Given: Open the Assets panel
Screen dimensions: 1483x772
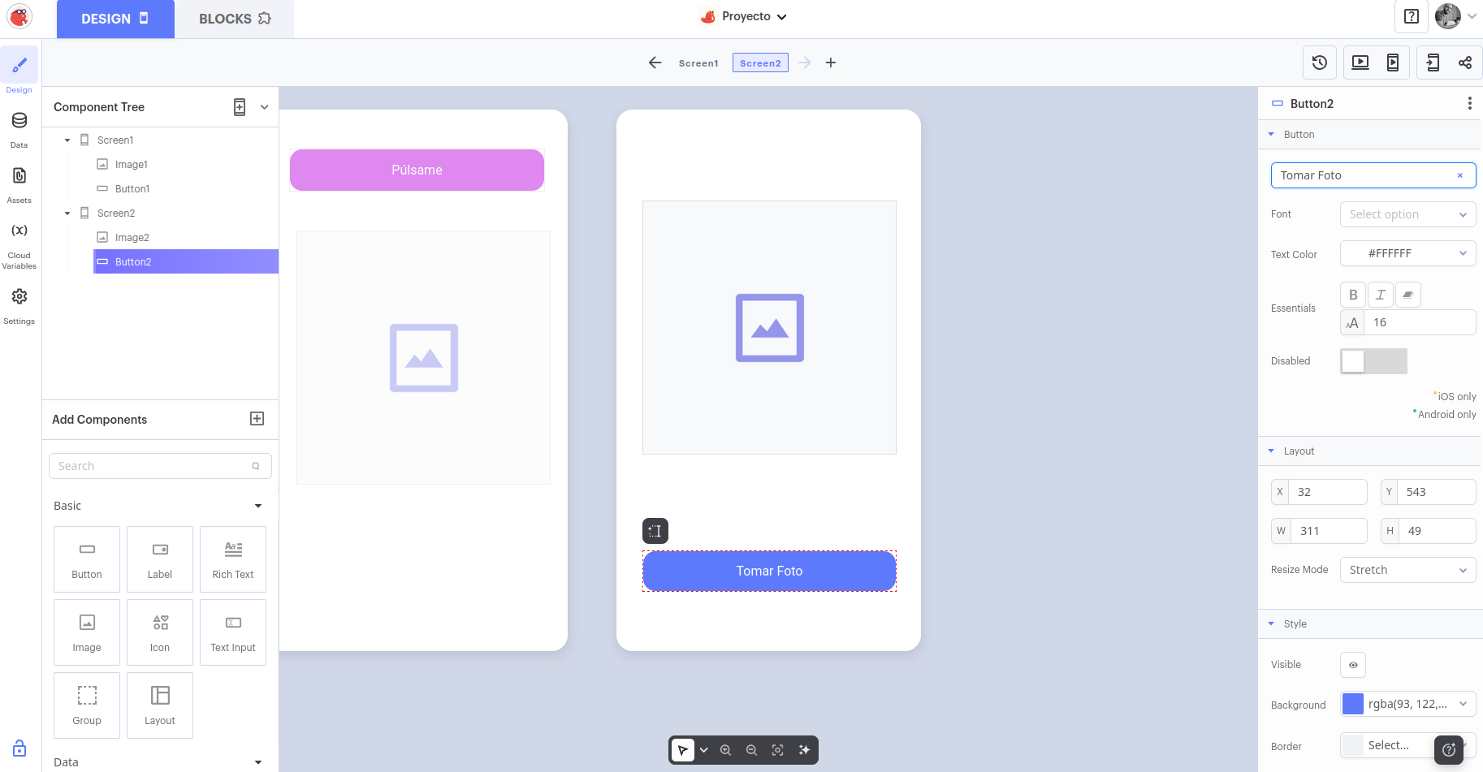Looking at the screenshot, I should [x=19, y=183].
